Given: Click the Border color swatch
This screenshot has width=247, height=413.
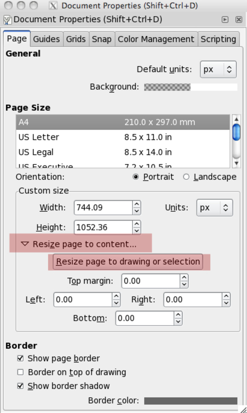Looking at the screenshot, I should [x=191, y=401].
